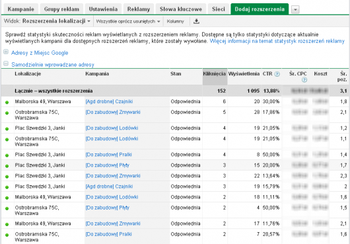Image resolution: width=350 pixels, height=244 pixels.
Task: Click the 11,76% CTR cell
Action: 271,224
